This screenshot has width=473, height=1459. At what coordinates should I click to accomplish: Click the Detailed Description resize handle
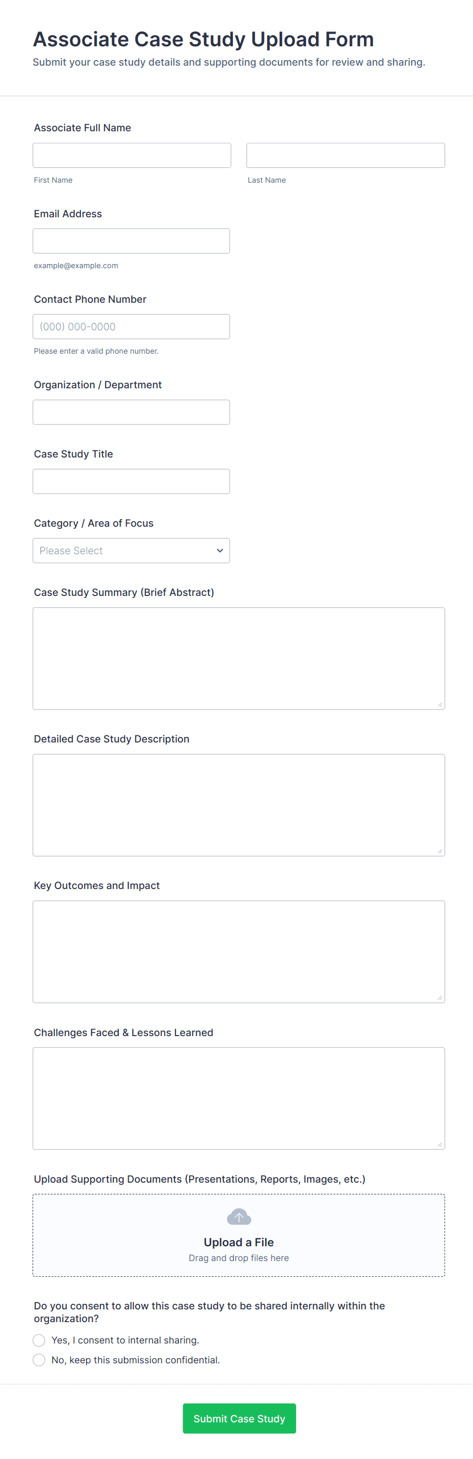439,851
